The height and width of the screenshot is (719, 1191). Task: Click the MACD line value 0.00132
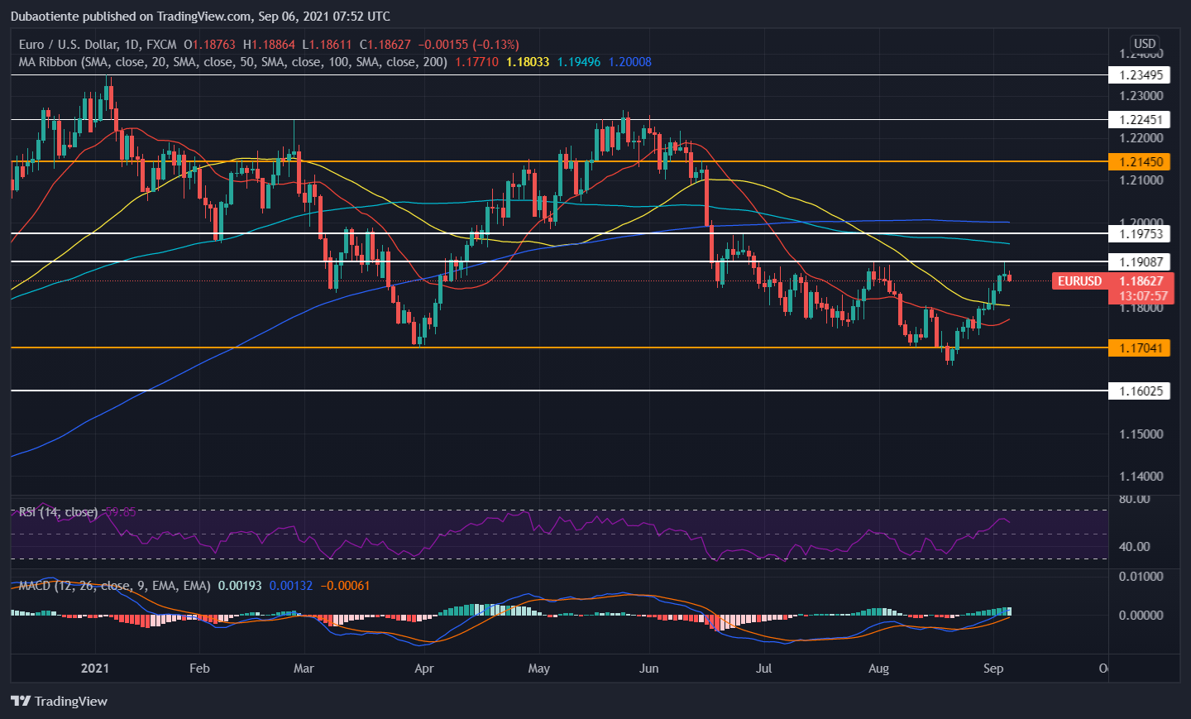tap(291, 586)
